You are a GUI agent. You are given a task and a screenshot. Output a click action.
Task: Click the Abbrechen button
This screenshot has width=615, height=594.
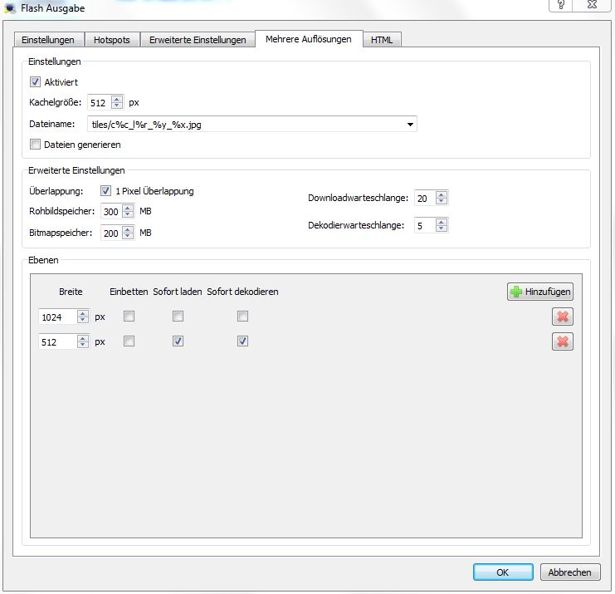click(x=570, y=572)
